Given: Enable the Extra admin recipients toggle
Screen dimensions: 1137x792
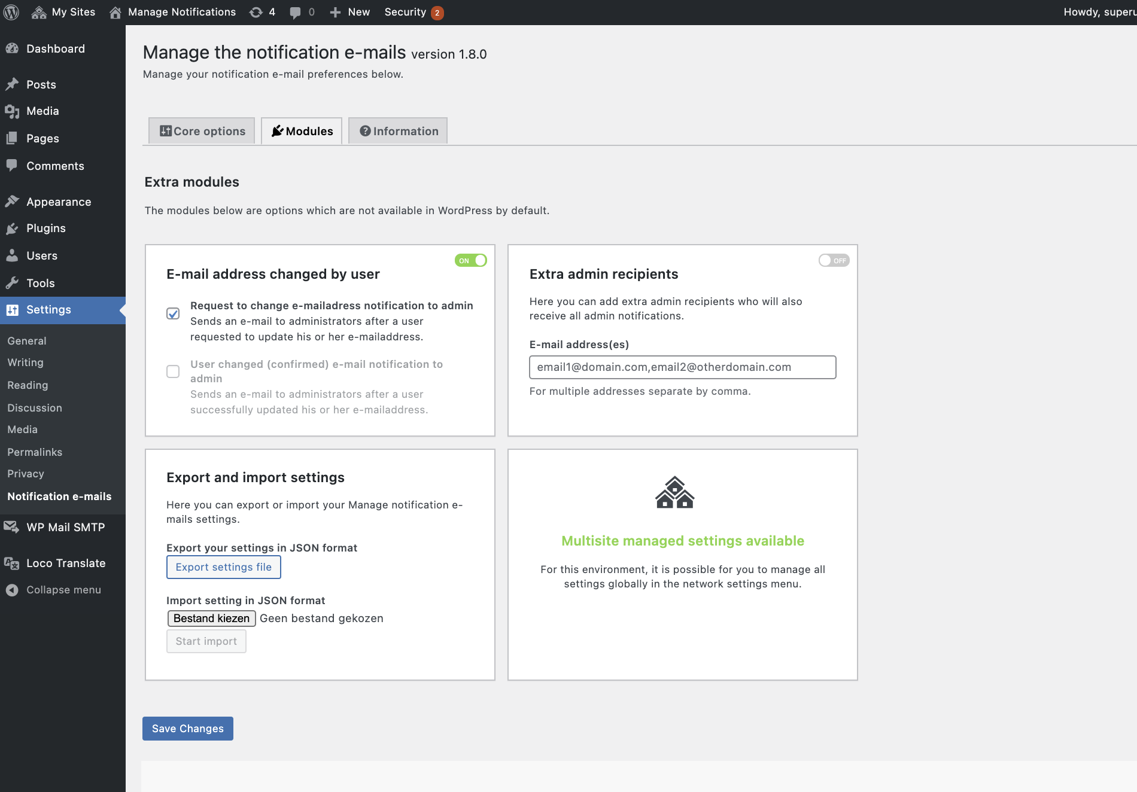Looking at the screenshot, I should pyautogui.click(x=834, y=260).
